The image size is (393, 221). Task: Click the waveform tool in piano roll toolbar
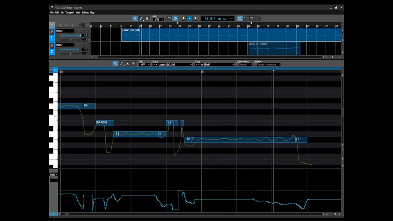133,64
